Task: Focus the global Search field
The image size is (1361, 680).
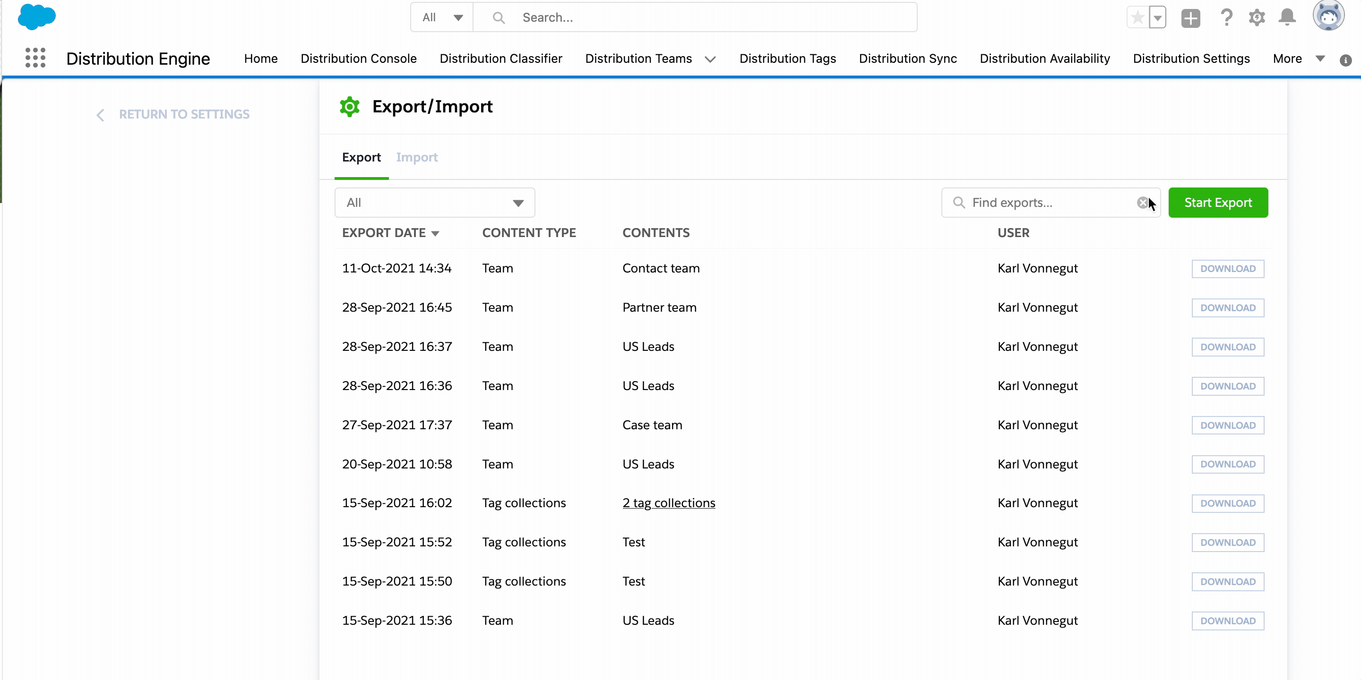Action: [695, 17]
